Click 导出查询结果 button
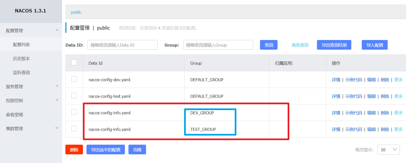The image size is (406, 163). click(x=334, y=45)
